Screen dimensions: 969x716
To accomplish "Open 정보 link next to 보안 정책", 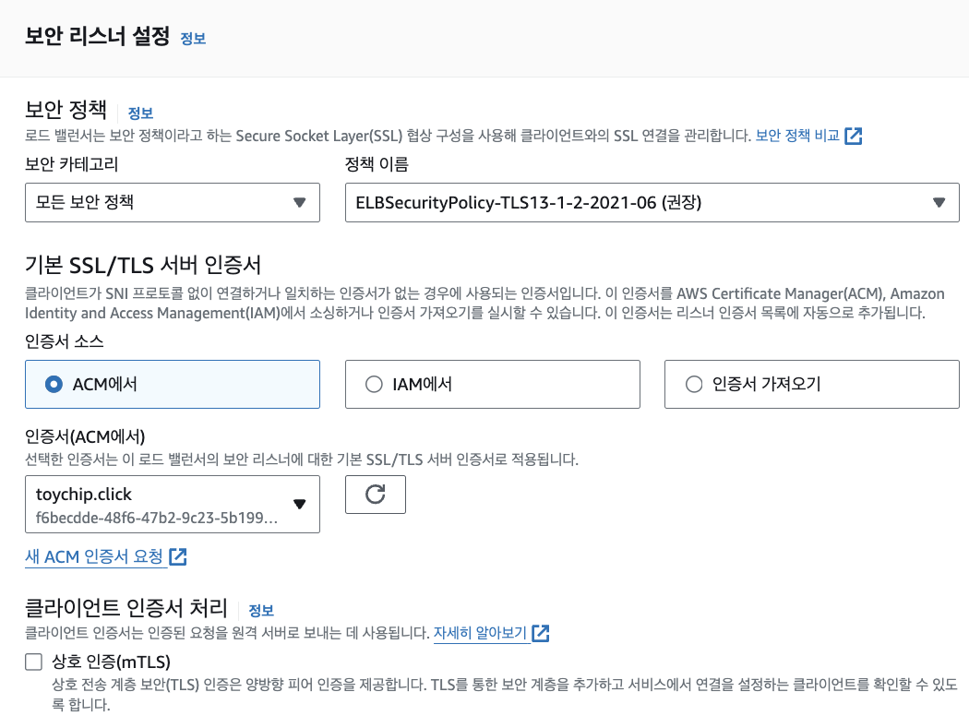I will (x=140, y=113).
